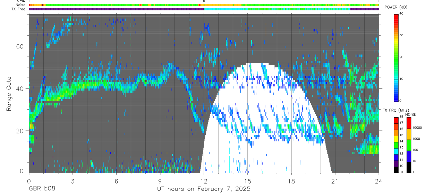Click the '17' label of TX FRQ legend
This screenshot has width=426, height=196.
click(x=401, y=123)
